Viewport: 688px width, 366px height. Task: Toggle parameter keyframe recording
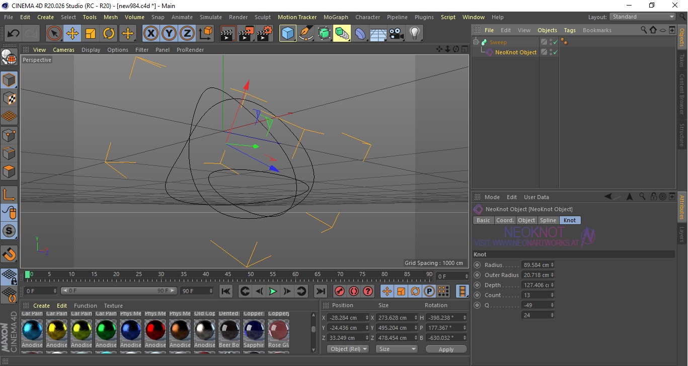[429, 291]
